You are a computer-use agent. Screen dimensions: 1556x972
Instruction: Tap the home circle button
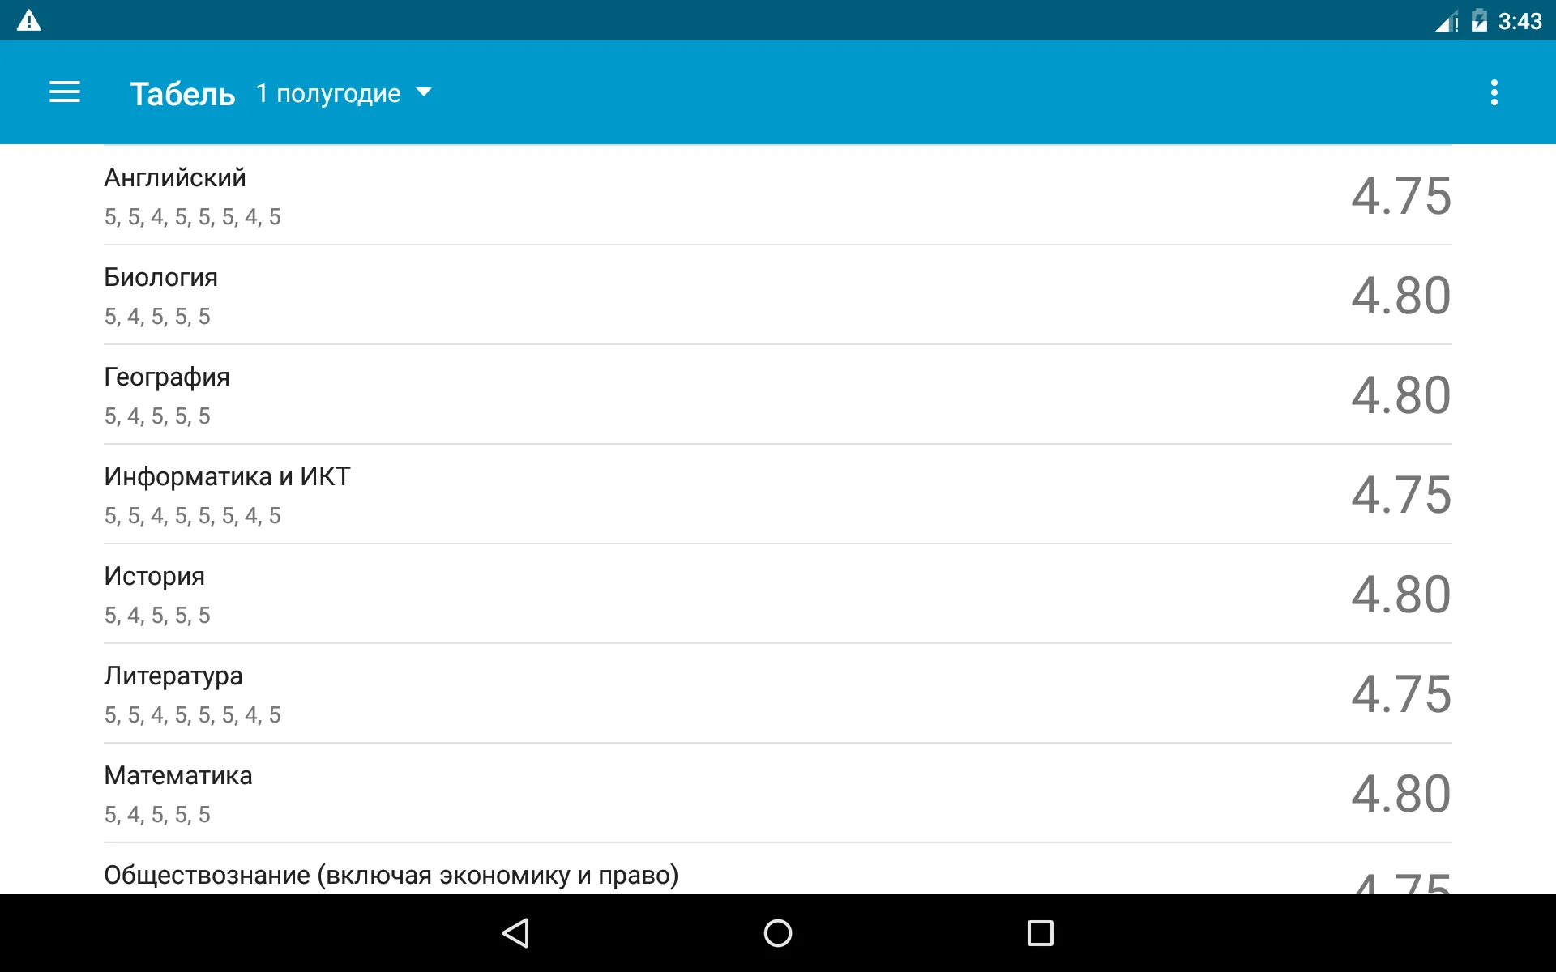(x=777, y=929)
